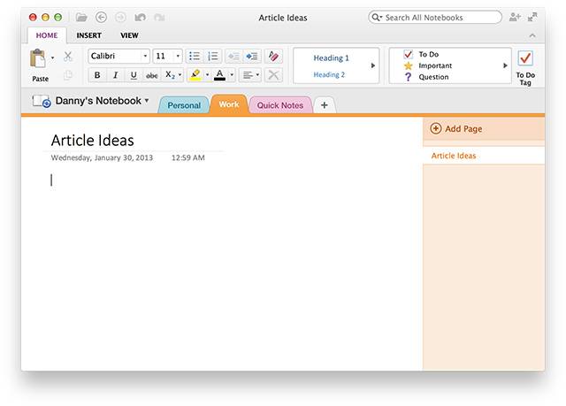
Task: Apply the Question tag
Action: (426, 77)
